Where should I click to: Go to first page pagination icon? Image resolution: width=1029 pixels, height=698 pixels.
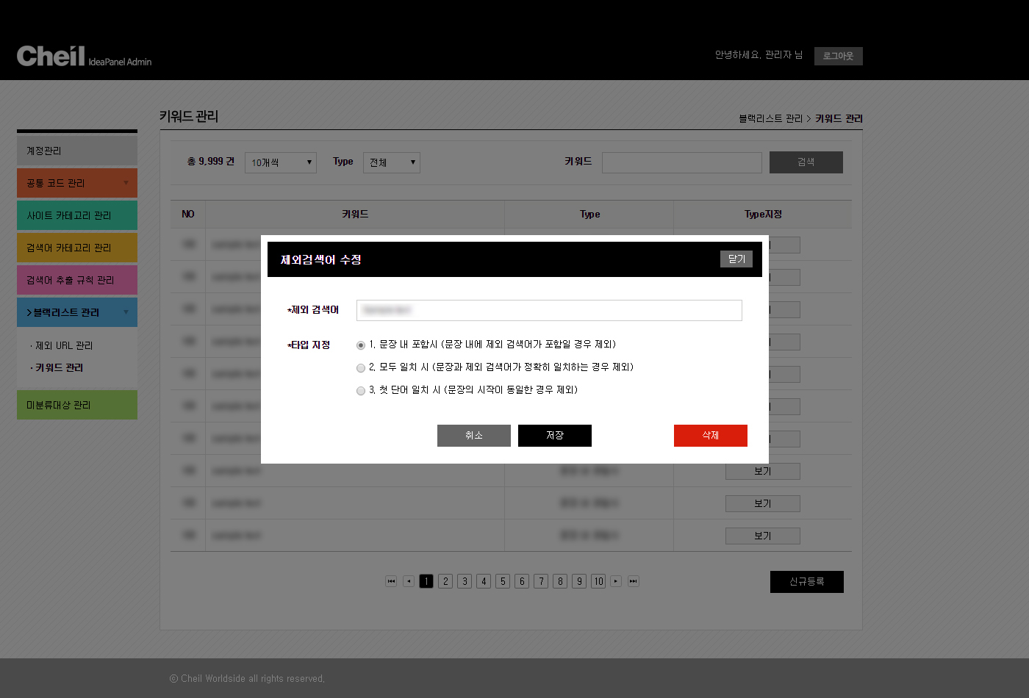(x=391, y=581)
